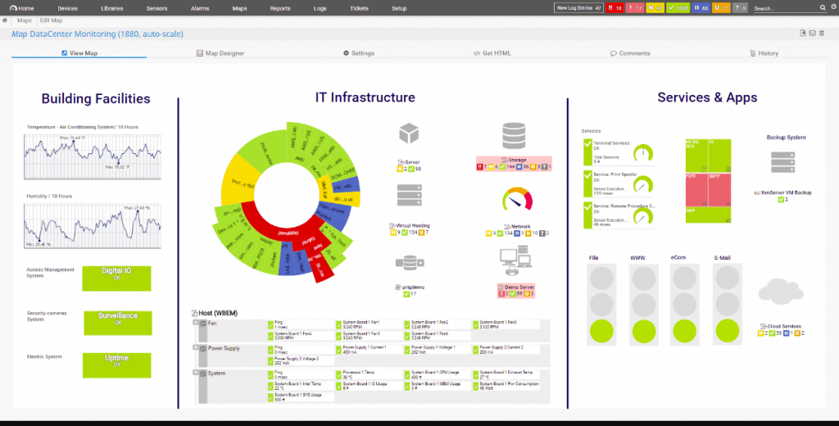
Task: Click the green light under E-Mail
Action: tap(728, 330)
